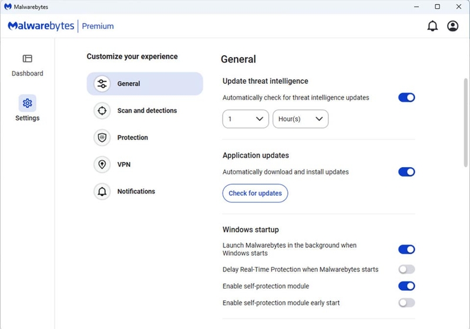This screenshot has width=470, height=329.
Task: Click the Dashboard sidebar icon
Action: point(27,59)
